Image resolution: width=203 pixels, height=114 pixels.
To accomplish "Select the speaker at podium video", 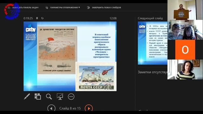I will click(185, 10).
